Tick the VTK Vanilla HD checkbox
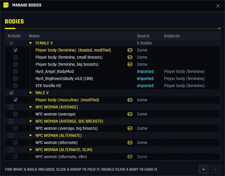Viewport: 225px width, 176px height. [15, 86]
